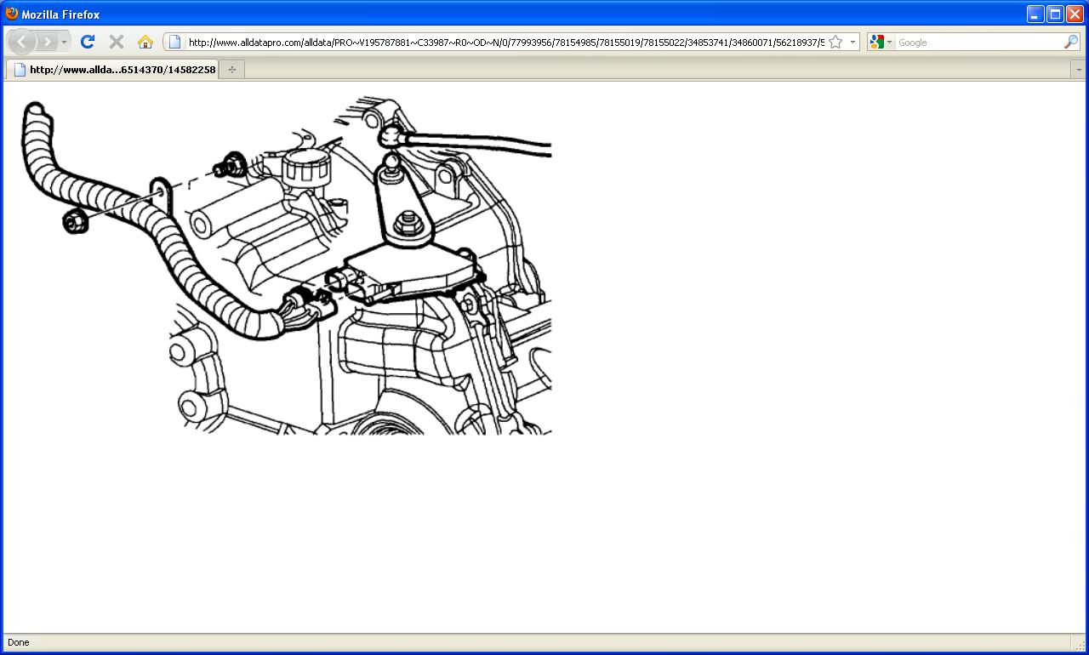Screen dimensions: 1089x655
Task: Reload the current page
Action: (x=88, y=42)
